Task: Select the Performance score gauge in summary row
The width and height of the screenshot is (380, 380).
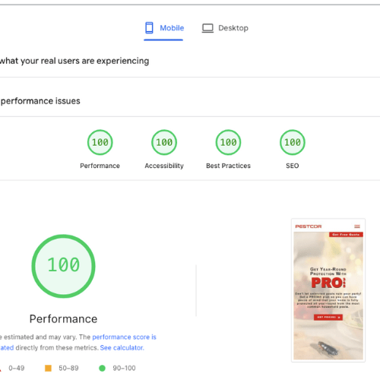Action: coord(100,142)
